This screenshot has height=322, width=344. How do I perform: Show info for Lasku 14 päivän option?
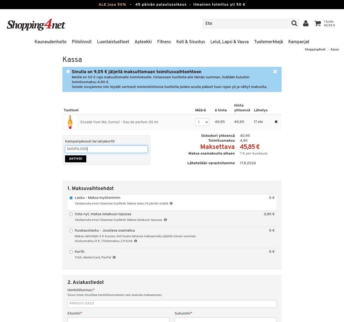point(171,203)
